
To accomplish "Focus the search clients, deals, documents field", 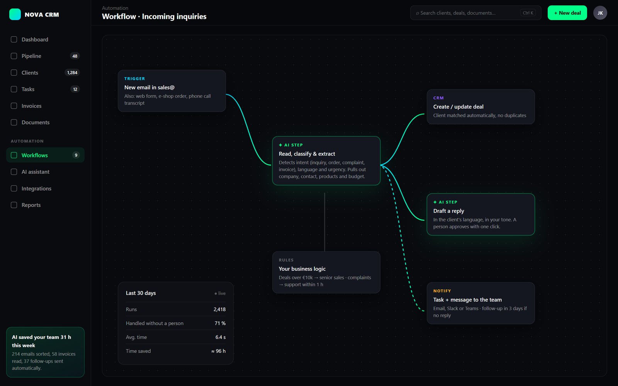I will click(x=475, y=13).
